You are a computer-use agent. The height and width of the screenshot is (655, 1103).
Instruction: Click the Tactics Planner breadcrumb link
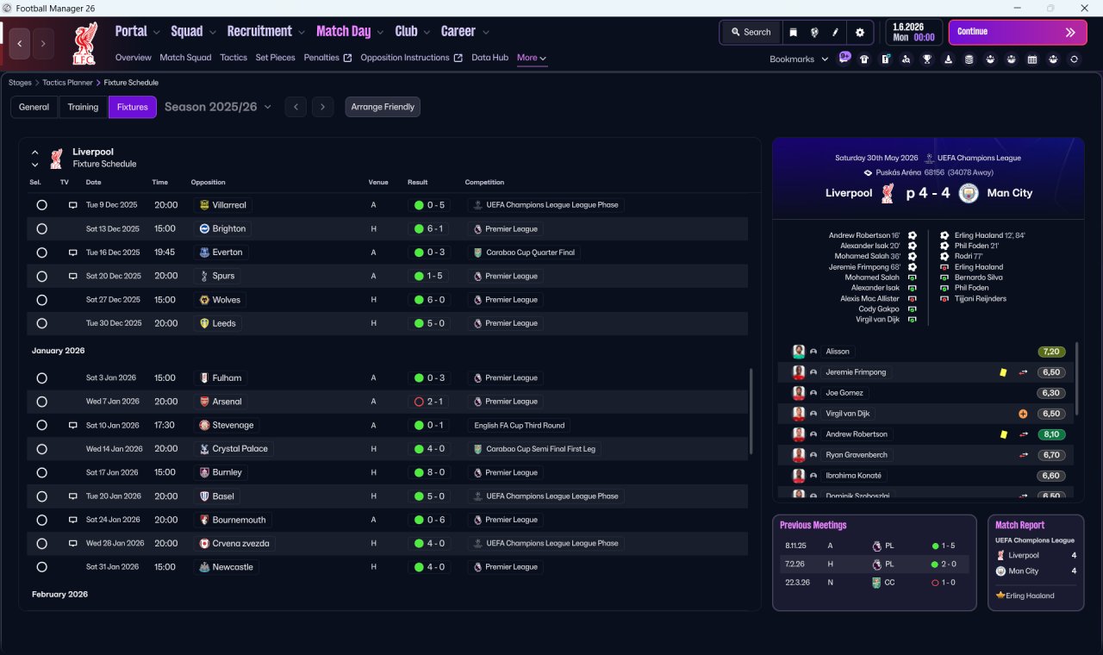click(x=67, y=83)
